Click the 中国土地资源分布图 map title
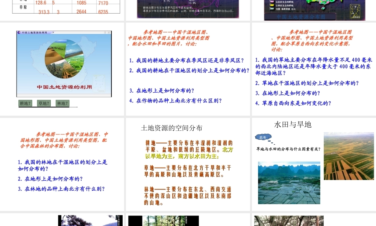The image size is (376, 226). coord(301,17)
